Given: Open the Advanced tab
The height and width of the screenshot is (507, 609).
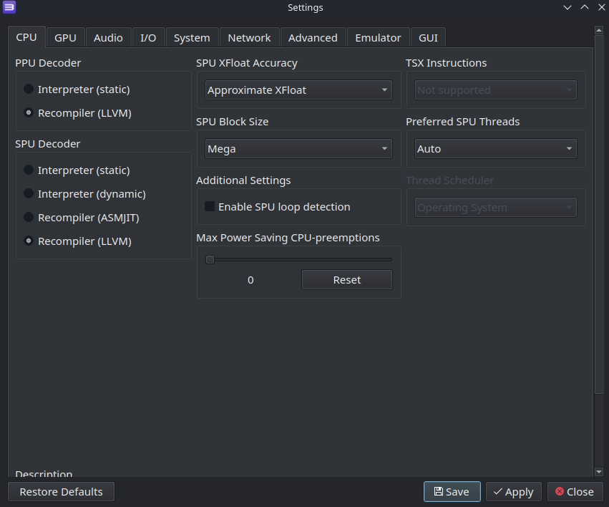Looking at the screenshot, I should [313, 38].
